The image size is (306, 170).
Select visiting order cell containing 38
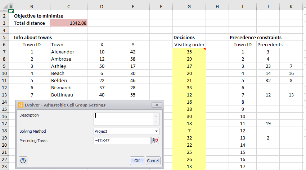(x=189, y=109)
